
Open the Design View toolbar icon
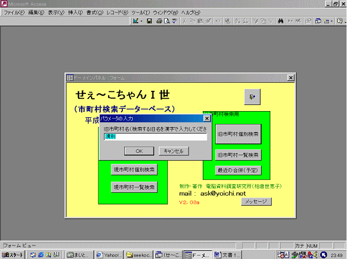[136, 21]
